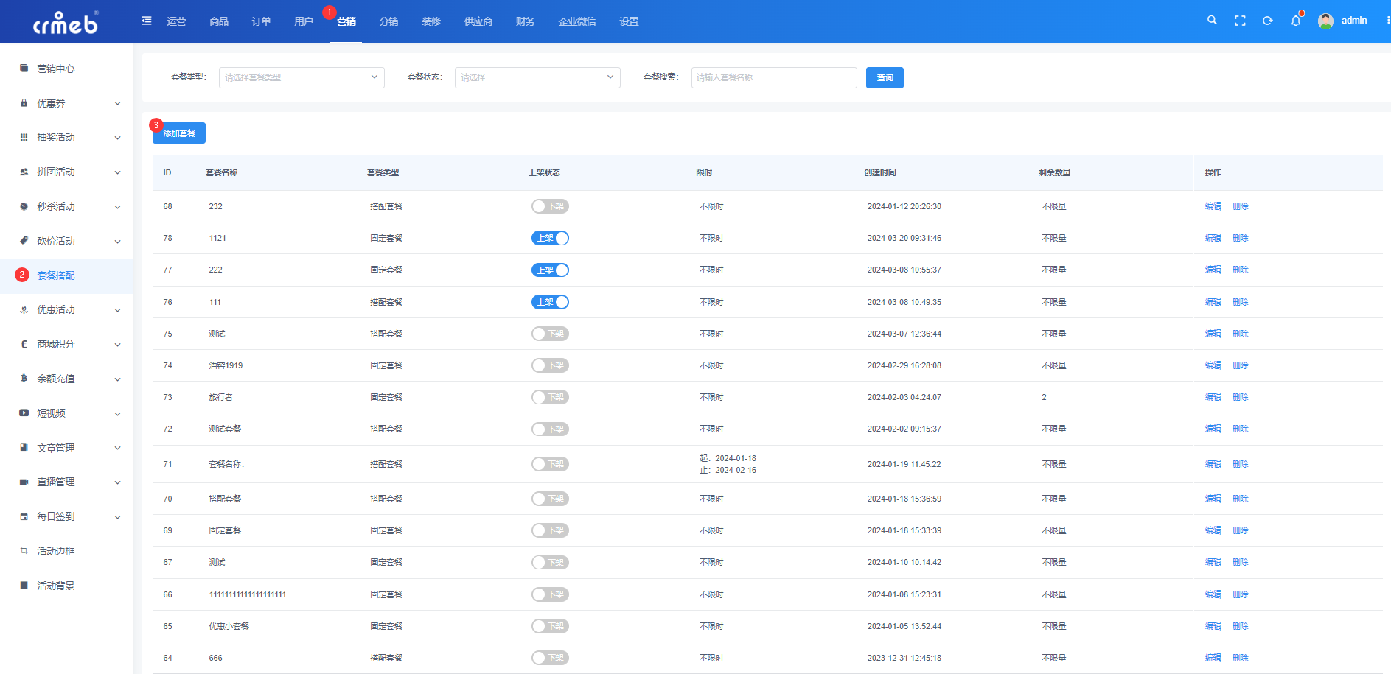Toggle fullscreen mode icon
The width and height of the screenshot is (1391, 674).
point(1240,21)
